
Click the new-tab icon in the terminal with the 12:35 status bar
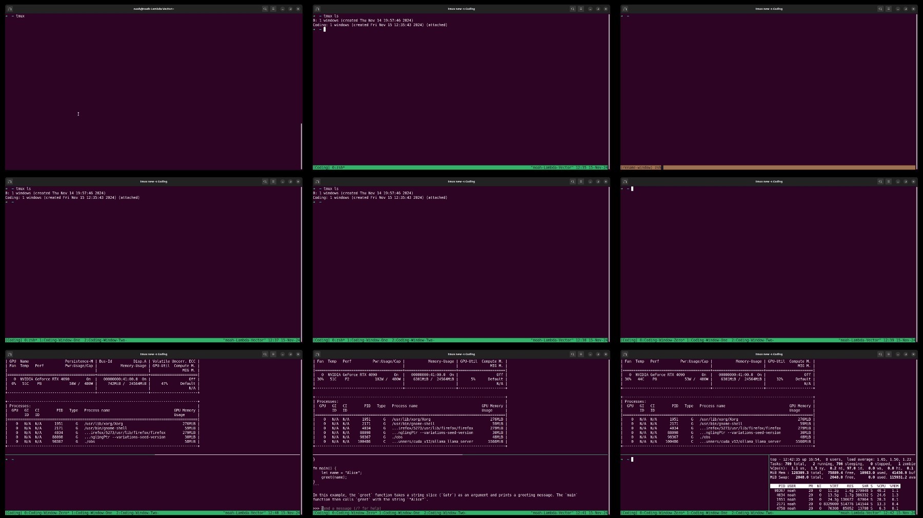[317, 9]
